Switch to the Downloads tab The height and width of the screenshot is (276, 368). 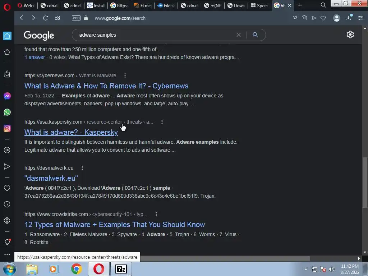coord(236,5)
